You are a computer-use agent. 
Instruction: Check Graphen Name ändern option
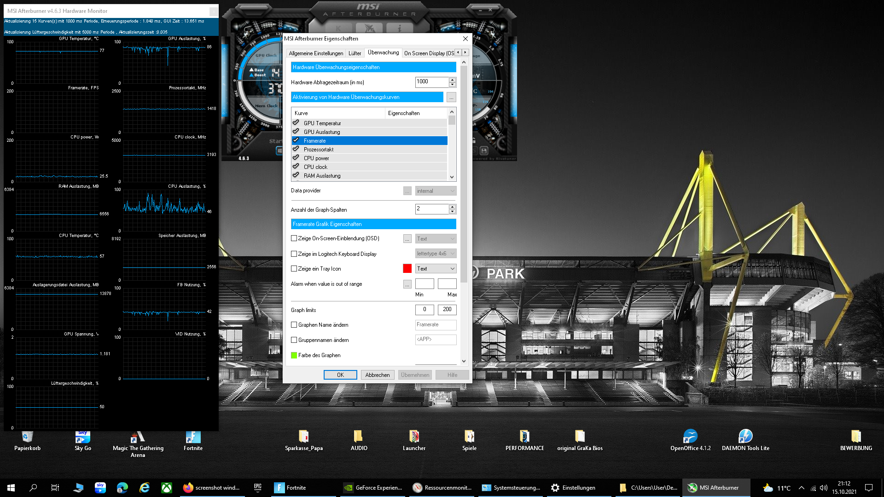294,325
